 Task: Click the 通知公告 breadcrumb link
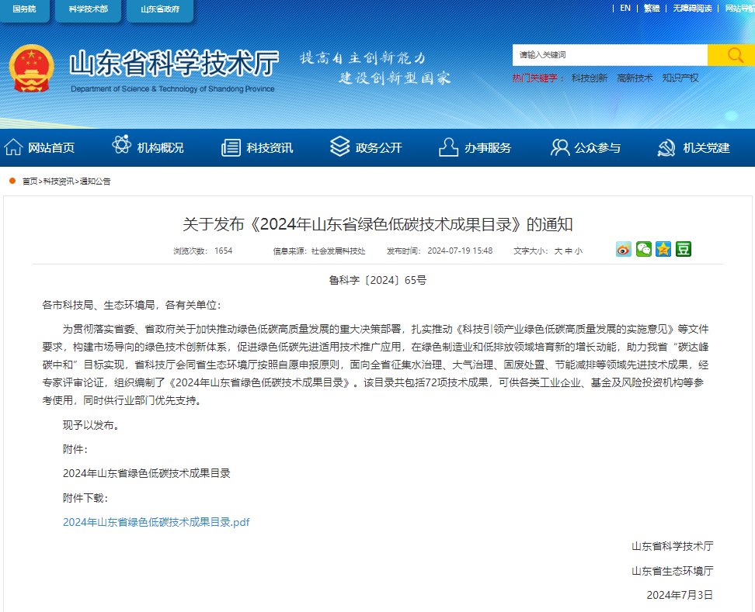95,182
